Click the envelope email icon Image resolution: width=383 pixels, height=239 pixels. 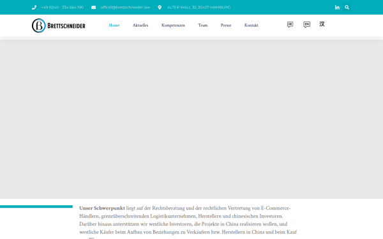94,7
